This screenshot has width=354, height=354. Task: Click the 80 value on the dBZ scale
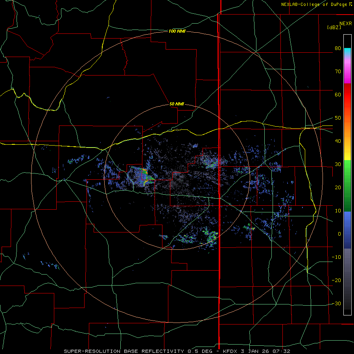[338, 48]
